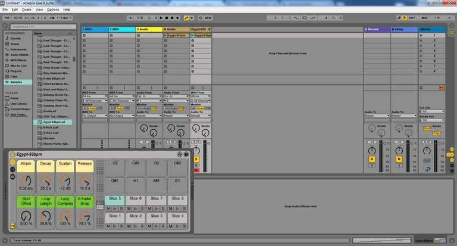Open Hot-Swap for the Egypt-92bpm device
The width and height of the screenshot is (457, 246).
(x=180, y=154)
